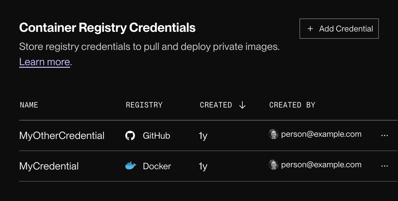
Task: Open the avatar image next to MyOtherCredential's creator
Action: (x=273, y=134)
